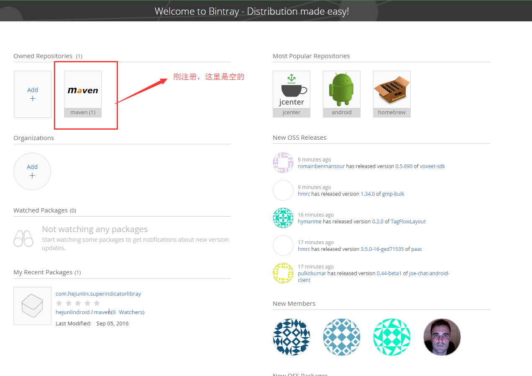Open com.hejunlin.superindicatorlibray package link
Viewport: 532px width, 376px height.
[98, 294]
